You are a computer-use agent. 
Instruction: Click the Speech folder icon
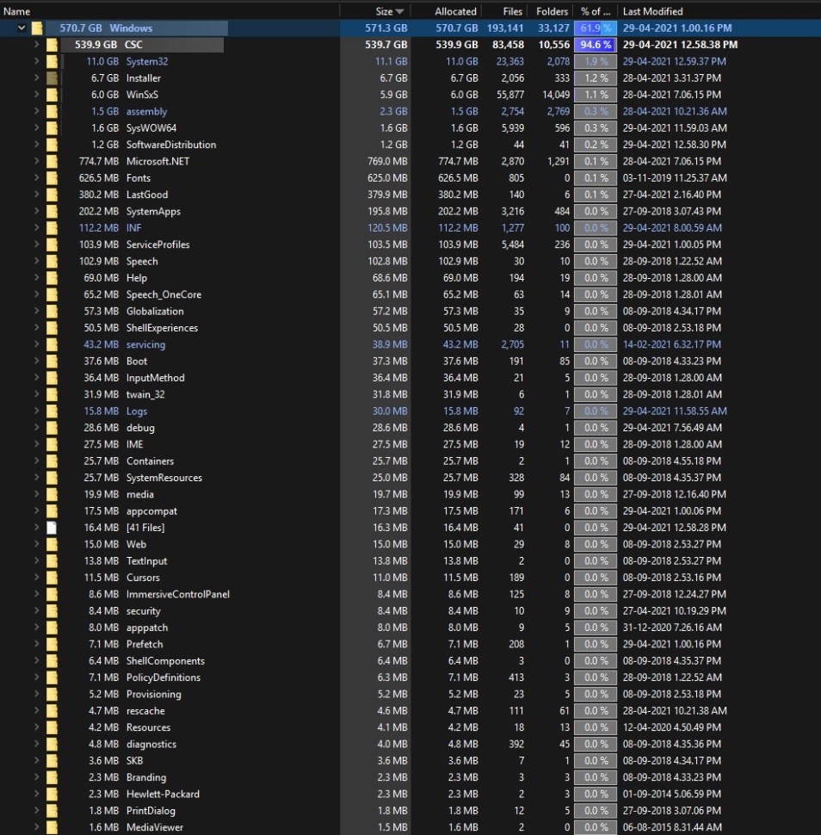pos(52,261)
